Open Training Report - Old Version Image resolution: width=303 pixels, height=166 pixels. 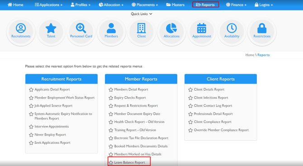[x=135, y=130]
